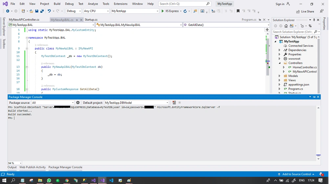The image size is (333, 184).
Task: Click the Live Share button
Action: 305,11
